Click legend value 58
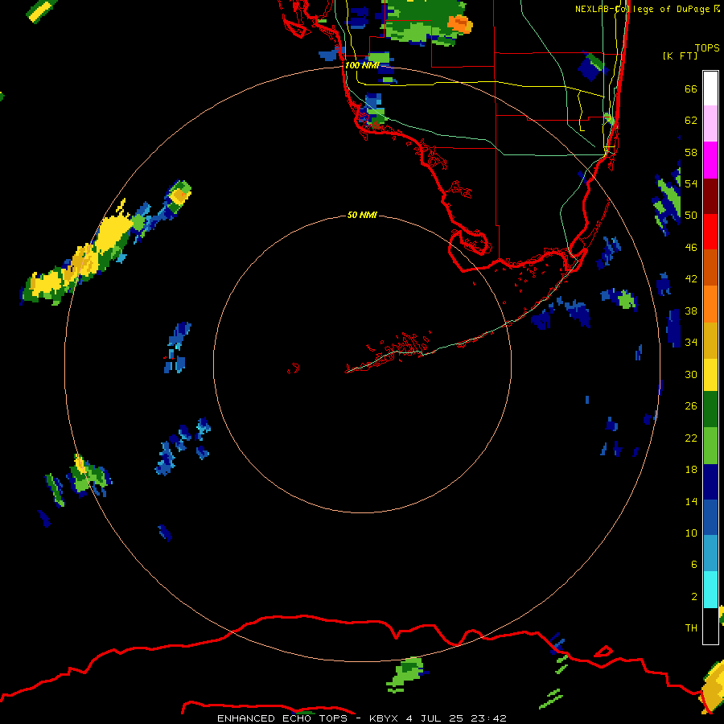 click(691, 152)
